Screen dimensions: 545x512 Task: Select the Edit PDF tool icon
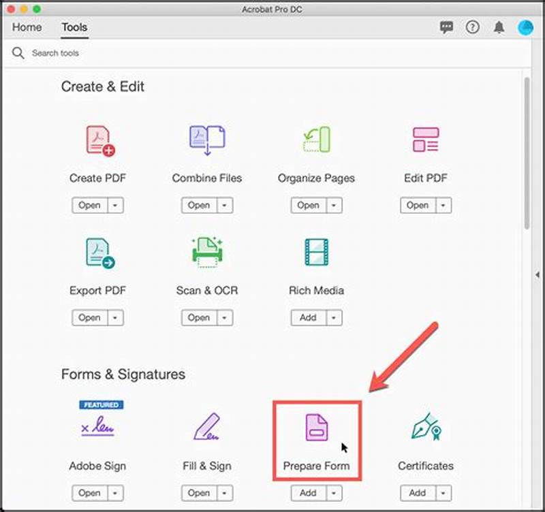(x=425, y=139)
